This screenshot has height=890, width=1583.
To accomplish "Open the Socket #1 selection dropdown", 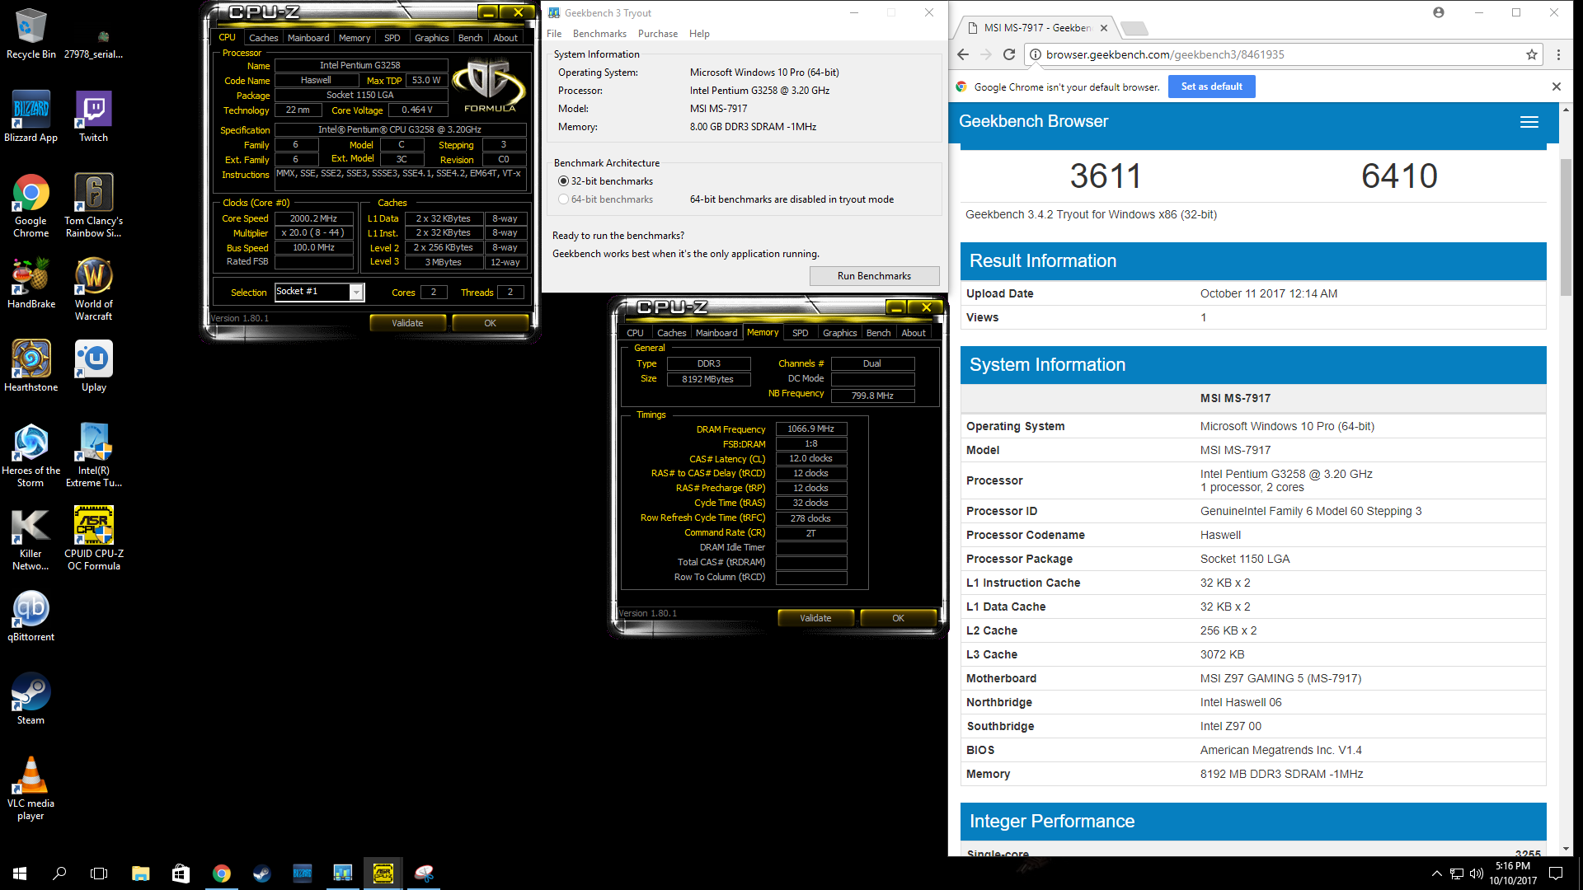I will [x=320, y=292].
